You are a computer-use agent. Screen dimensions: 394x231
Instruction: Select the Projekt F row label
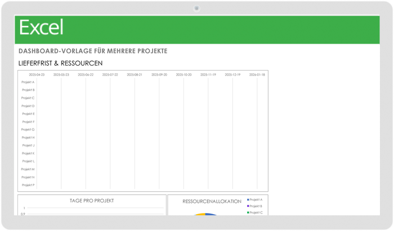(28, 122)
